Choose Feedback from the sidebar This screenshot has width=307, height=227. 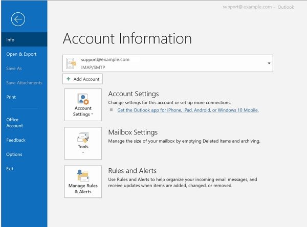pyautogui.click(x=16, y=140)
